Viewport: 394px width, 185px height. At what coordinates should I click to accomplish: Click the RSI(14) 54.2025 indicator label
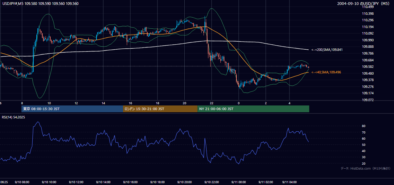click(13, 117)
